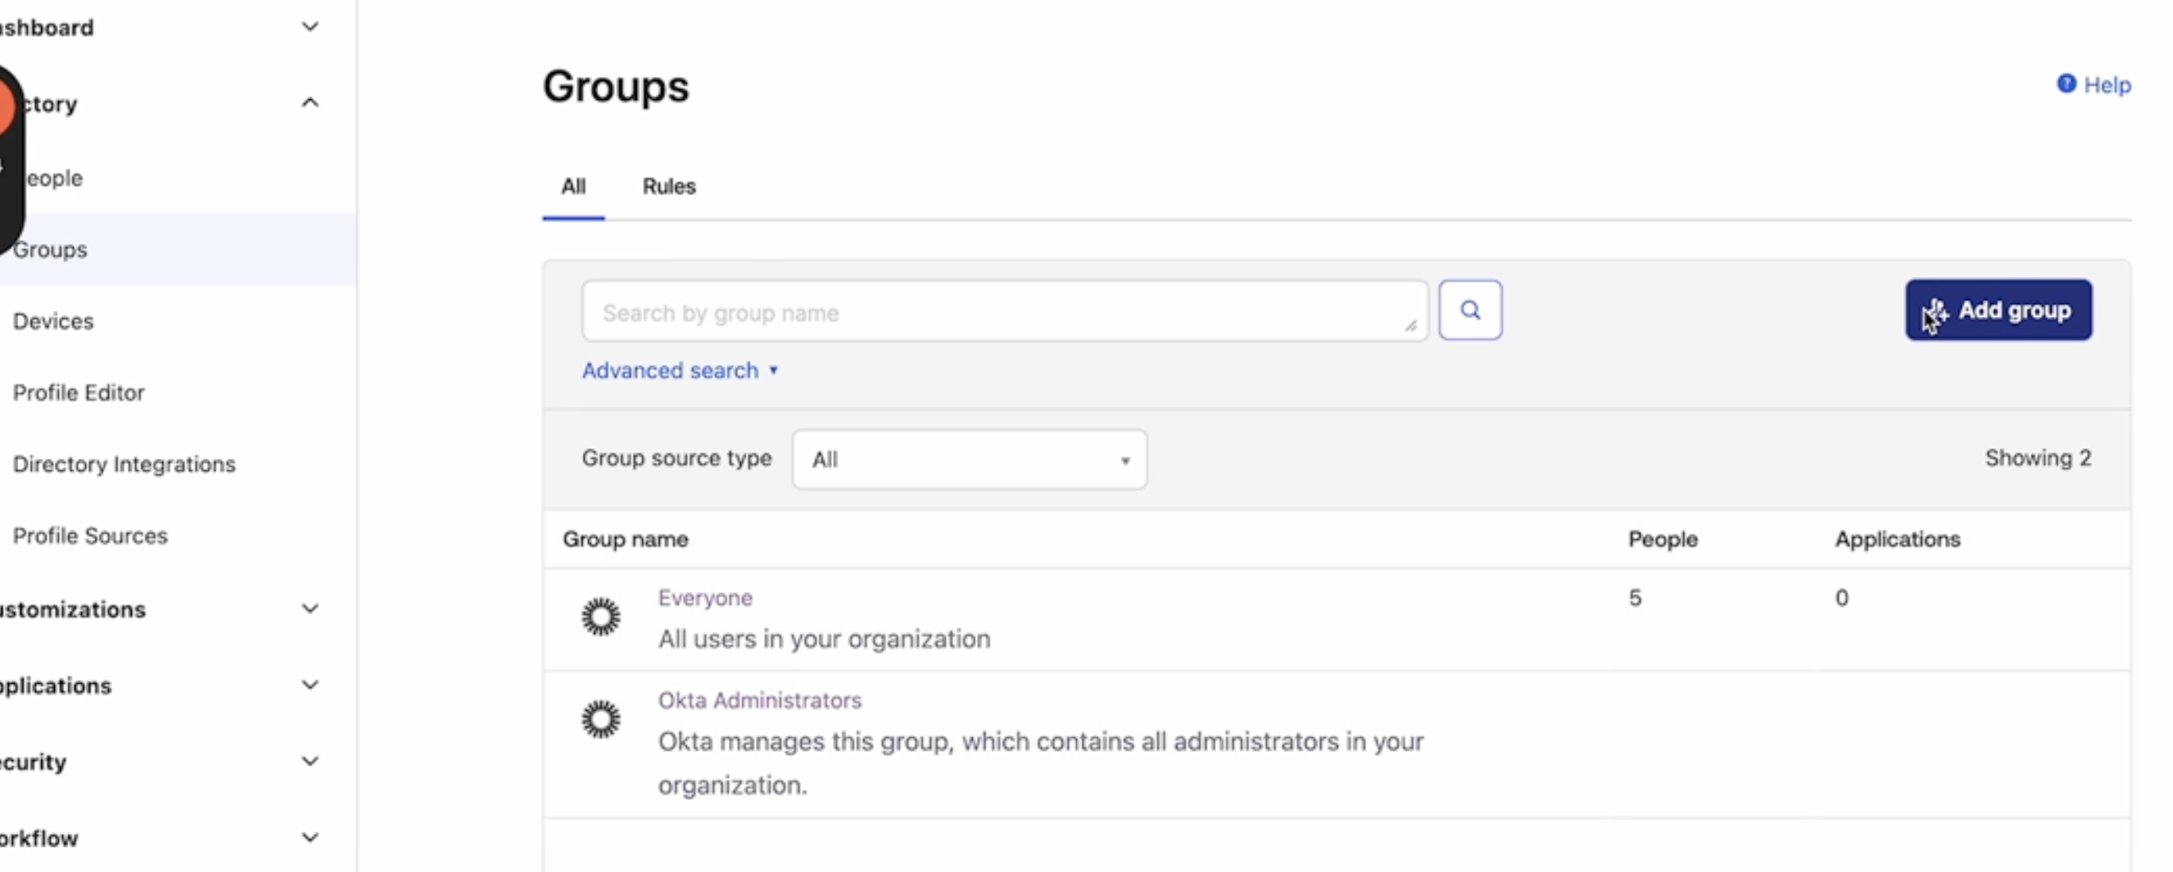The width and height of the screenshot is (2173, 872).
Task: Click the magnifier search button
Action: (x=1470, y=310)
